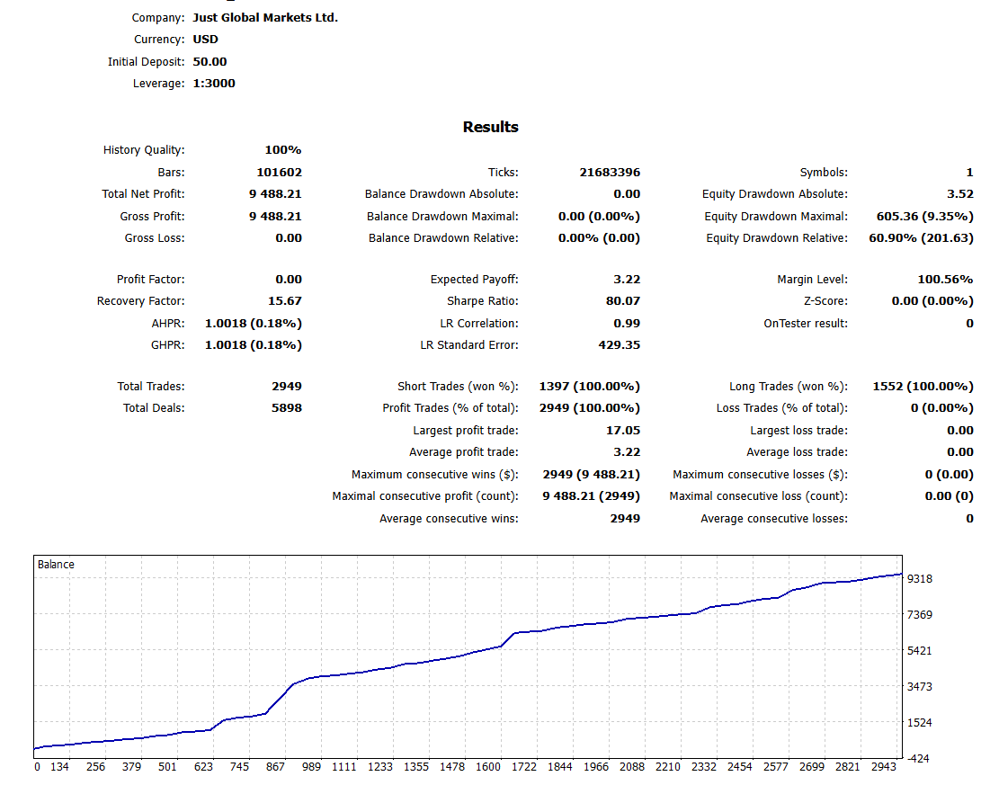Click the 'Gross Profit:' label
Viewport: 990px width, 794px height.
point(152,217)
